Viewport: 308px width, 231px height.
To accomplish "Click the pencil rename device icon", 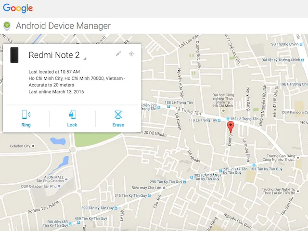I will point(118,54).
